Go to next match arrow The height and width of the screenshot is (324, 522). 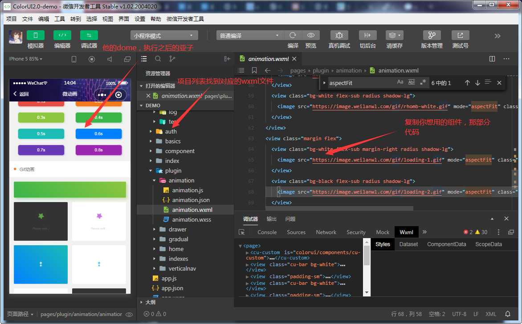(478, 83)
